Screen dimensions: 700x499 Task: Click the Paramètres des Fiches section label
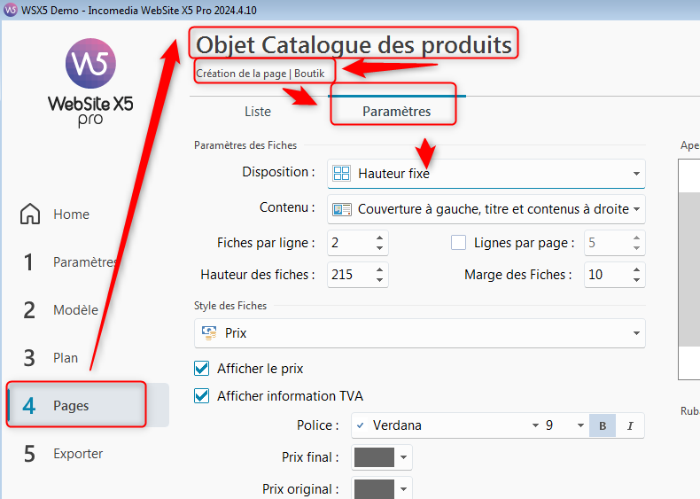(245, 145)
